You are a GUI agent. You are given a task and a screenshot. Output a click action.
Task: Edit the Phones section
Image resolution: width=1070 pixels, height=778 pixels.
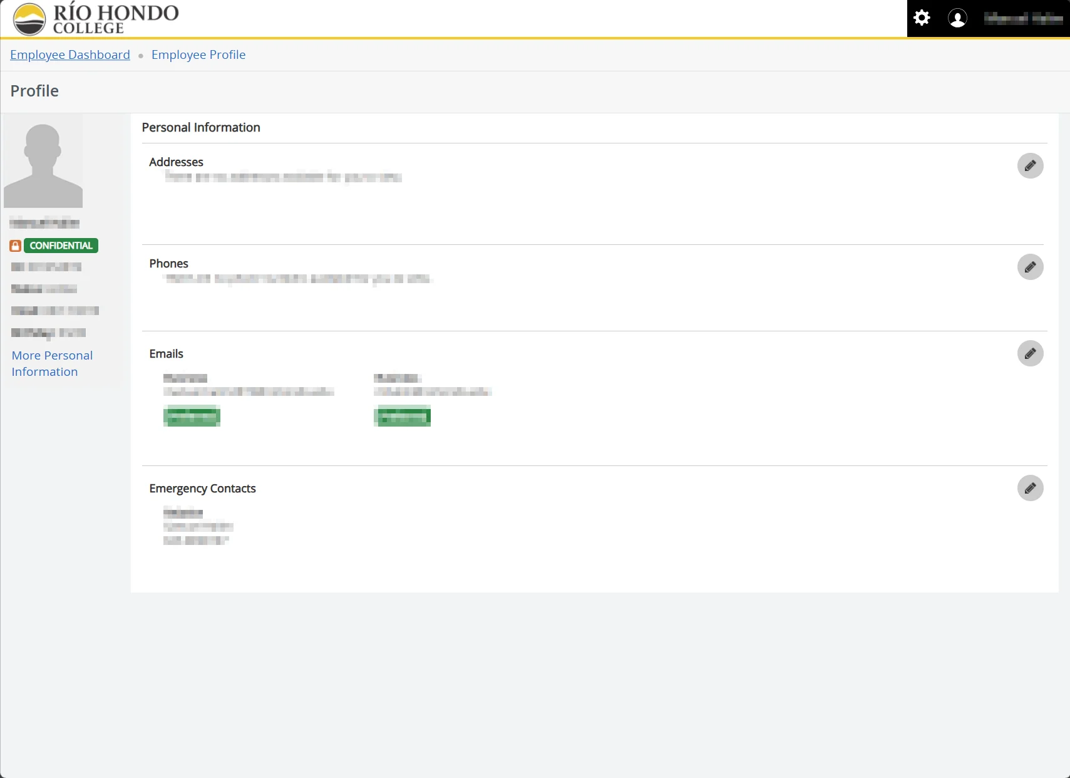coord(1030,267)
